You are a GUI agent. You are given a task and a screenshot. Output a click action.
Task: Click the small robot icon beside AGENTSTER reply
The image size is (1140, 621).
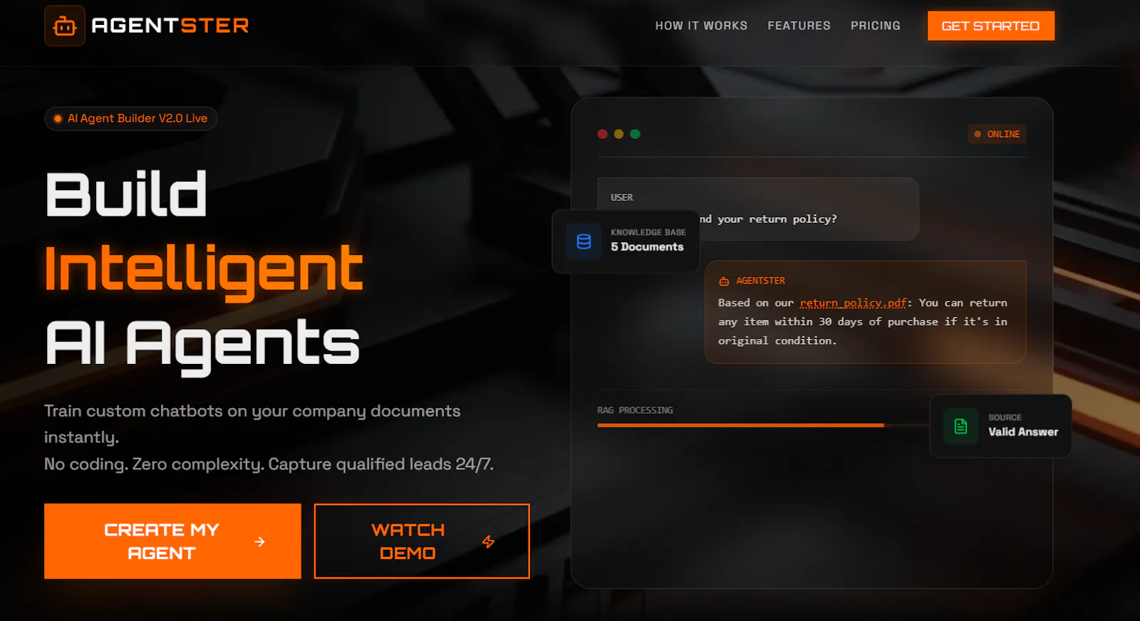[724, 281]
